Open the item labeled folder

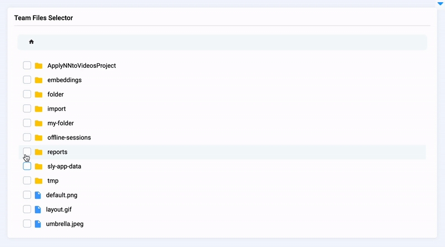(x=56, y=94)
